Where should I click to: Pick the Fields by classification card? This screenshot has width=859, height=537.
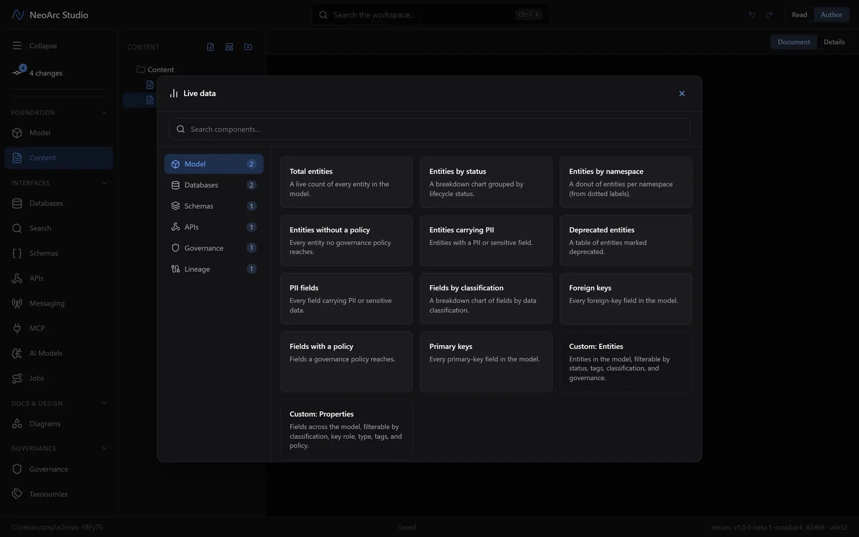(x=486, y=299)
